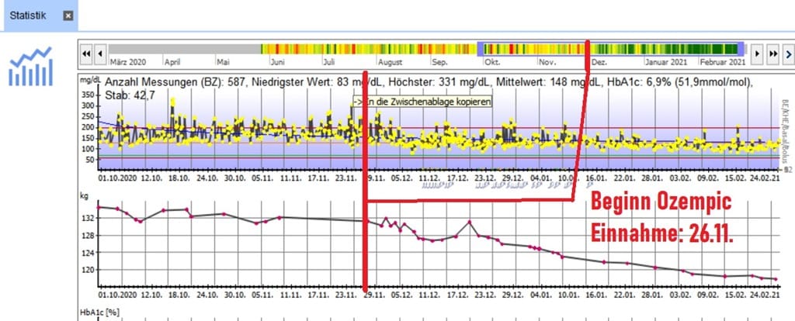Click the 132 value on weight axis

pos(88,218)
